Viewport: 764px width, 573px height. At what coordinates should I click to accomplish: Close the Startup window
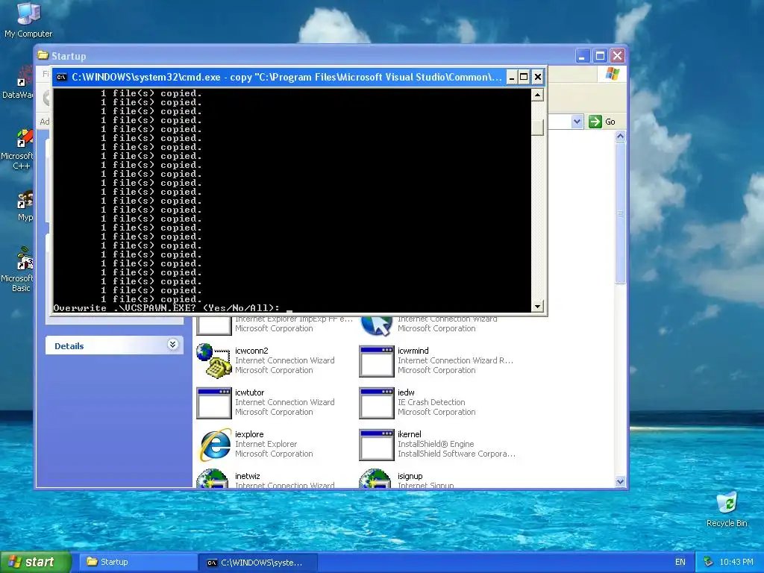pos(617,56)
